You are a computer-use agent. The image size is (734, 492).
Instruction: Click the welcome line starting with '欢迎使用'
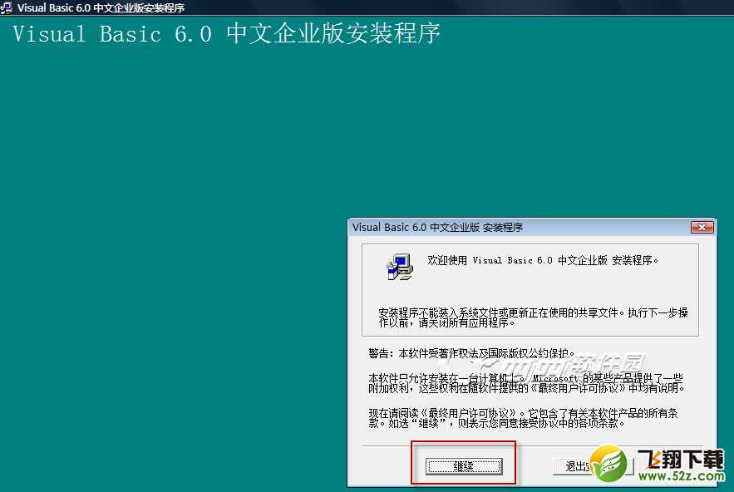(x=543, y=260)
